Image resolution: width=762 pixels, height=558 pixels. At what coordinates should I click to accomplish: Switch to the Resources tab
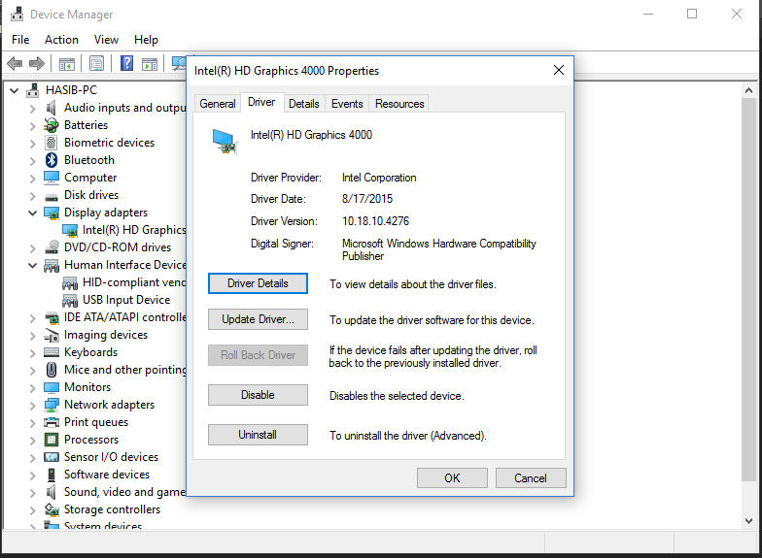(x=399, y=103)
